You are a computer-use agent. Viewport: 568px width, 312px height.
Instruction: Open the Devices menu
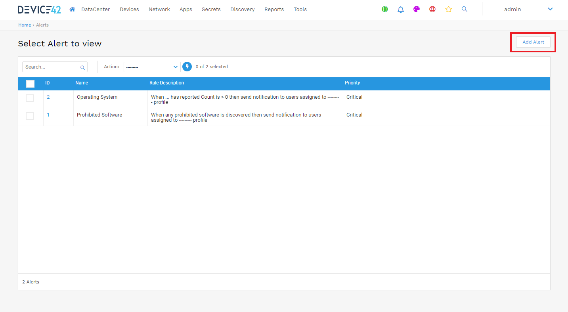(x=129, y=9)
